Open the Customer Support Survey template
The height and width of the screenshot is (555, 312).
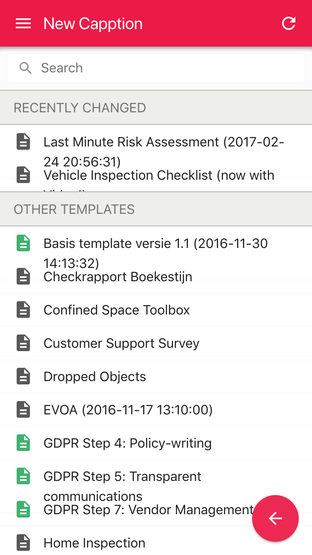click(156, 343)
